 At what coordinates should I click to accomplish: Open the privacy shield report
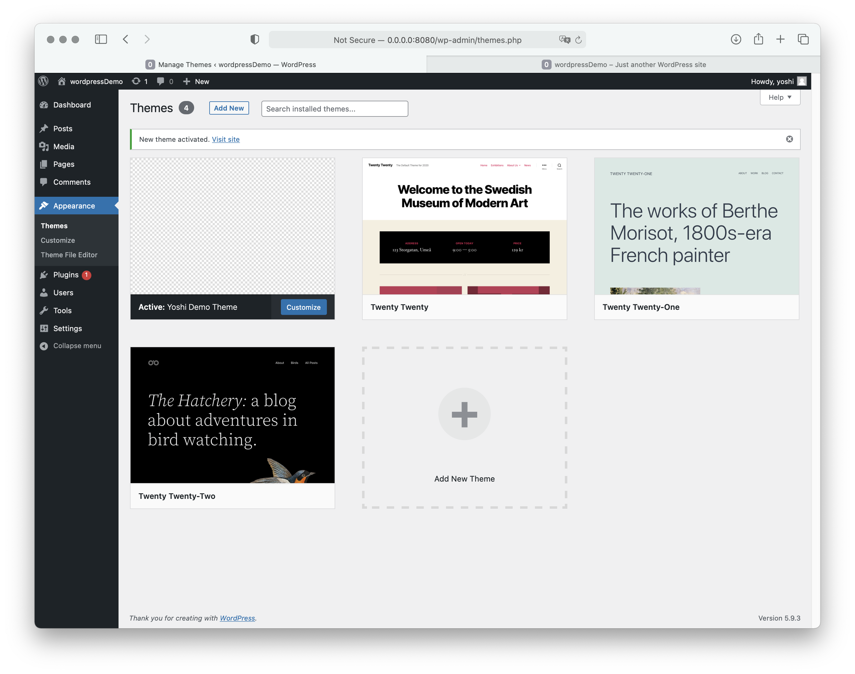255,39
